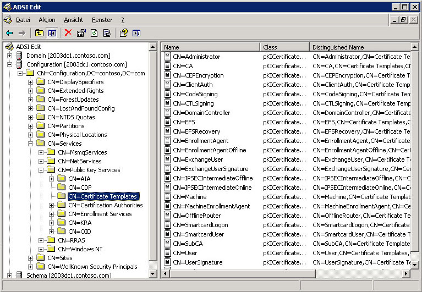
Task: Click the CN=DisplaySpecifiers folder icon
Action: pos(40,82)
